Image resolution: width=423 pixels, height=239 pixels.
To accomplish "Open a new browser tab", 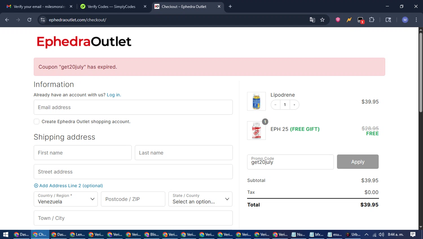I will 230,6.
